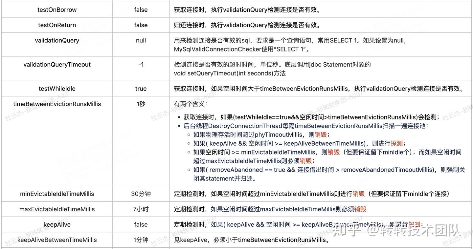Click the red 探测 text in keepAlive bullet

pyautogui.click(x=396, y=143)
